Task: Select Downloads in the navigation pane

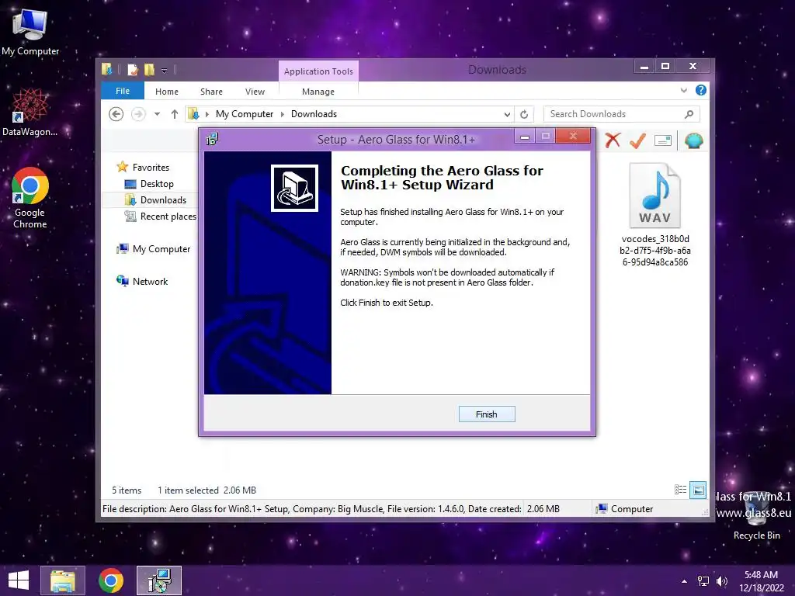Action: pos(163,200)
